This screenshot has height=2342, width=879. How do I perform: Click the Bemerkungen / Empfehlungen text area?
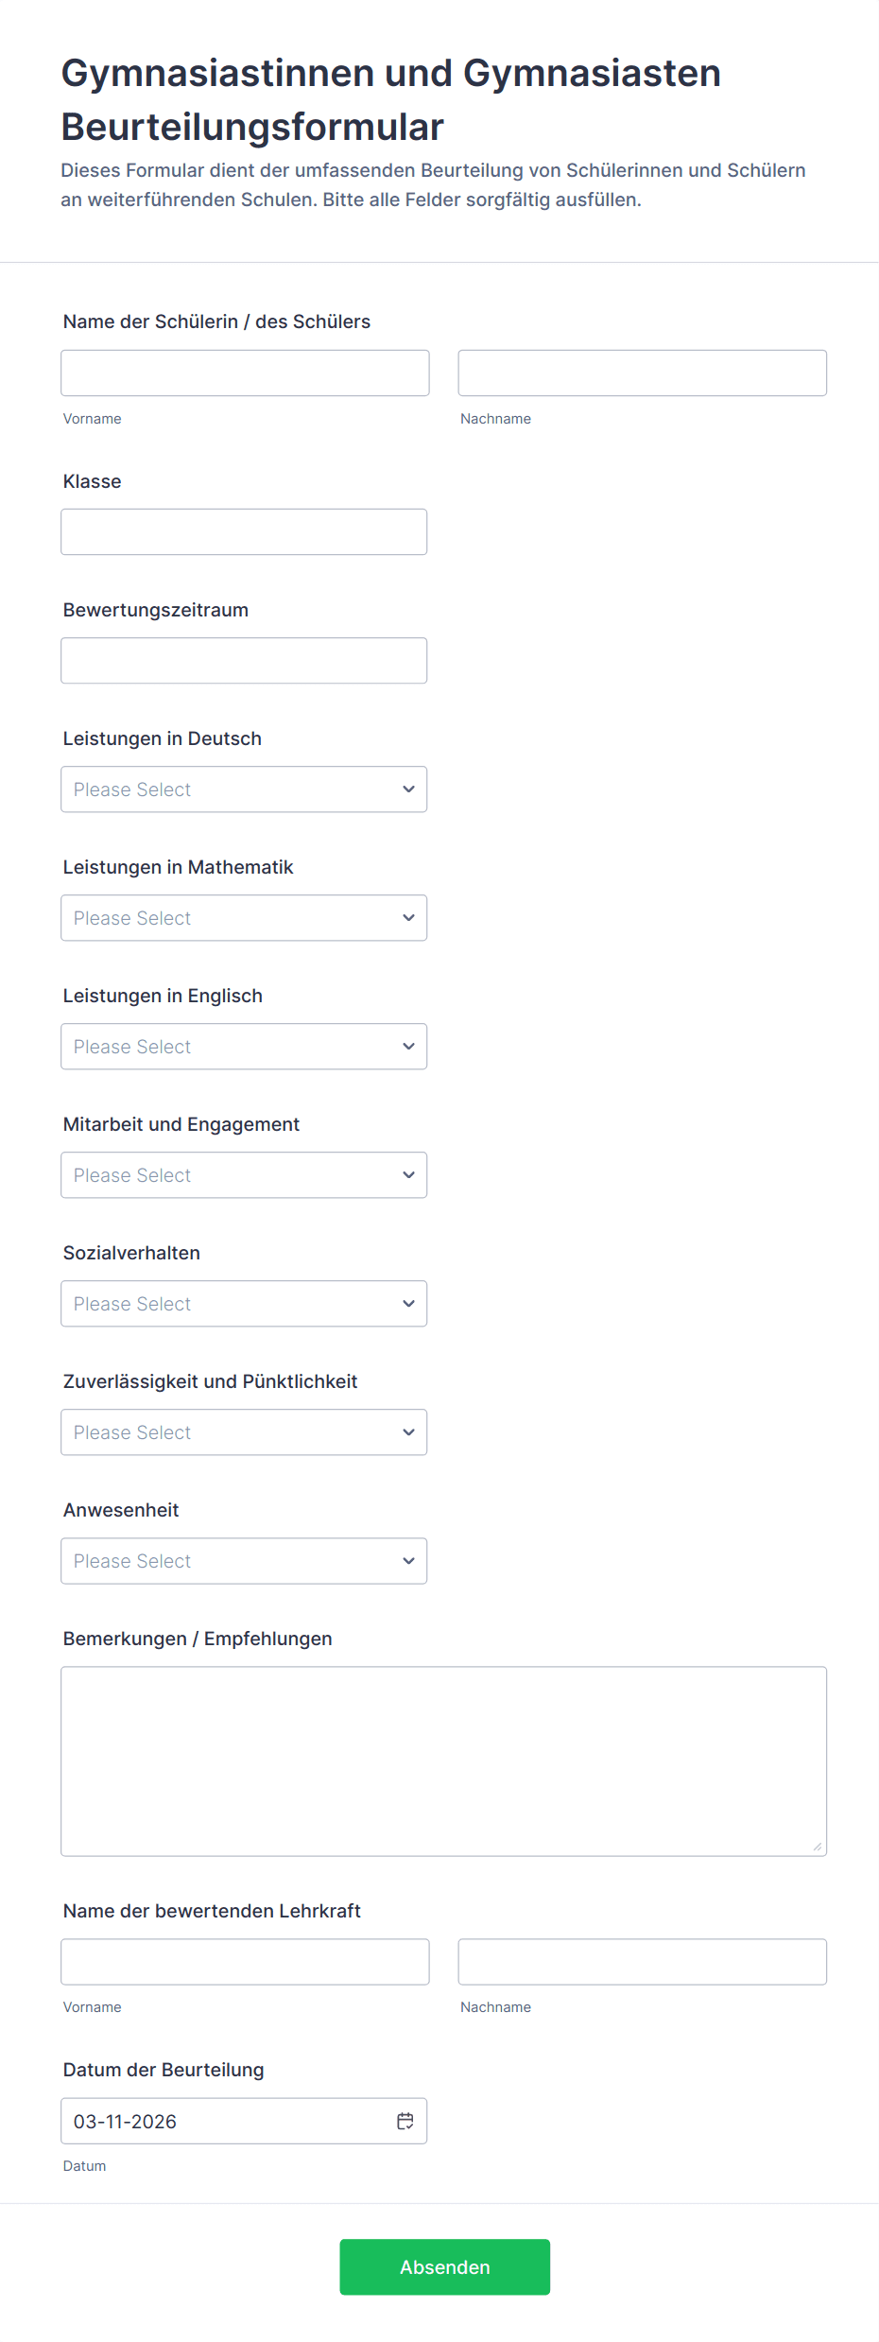(443, 1761)
